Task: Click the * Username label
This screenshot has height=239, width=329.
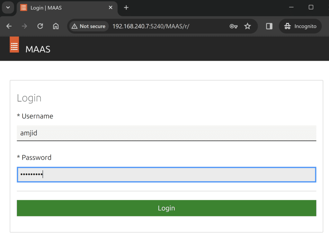Action: pyautogui.click(x=35, y=116)
